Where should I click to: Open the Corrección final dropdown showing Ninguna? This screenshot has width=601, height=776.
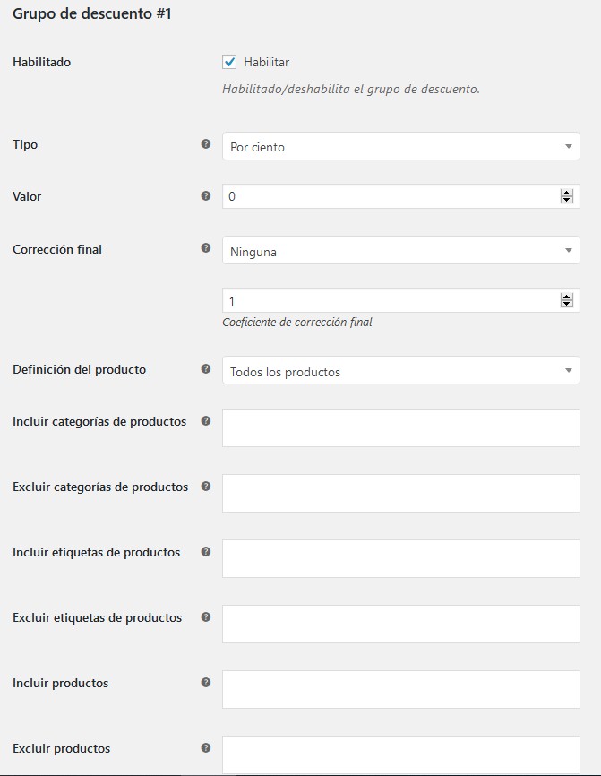(400, 251)
